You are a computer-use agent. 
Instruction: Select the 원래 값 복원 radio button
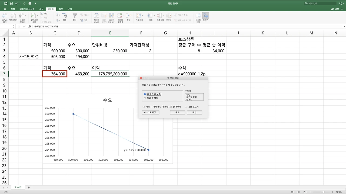coord(145,98)
